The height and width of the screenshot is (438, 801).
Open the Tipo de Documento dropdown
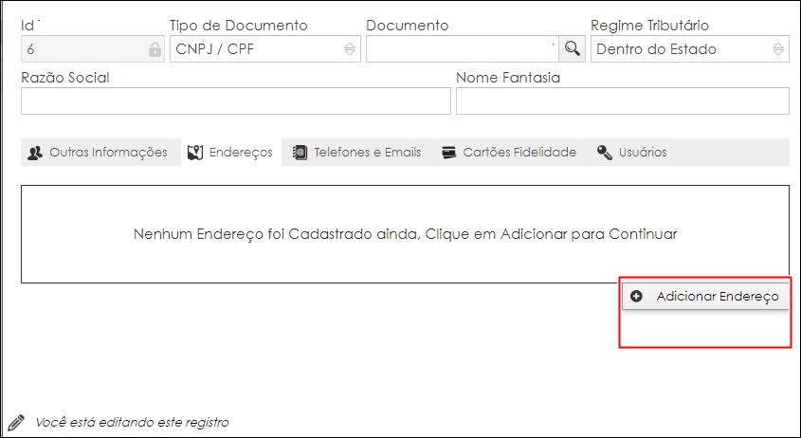point(265,49)
